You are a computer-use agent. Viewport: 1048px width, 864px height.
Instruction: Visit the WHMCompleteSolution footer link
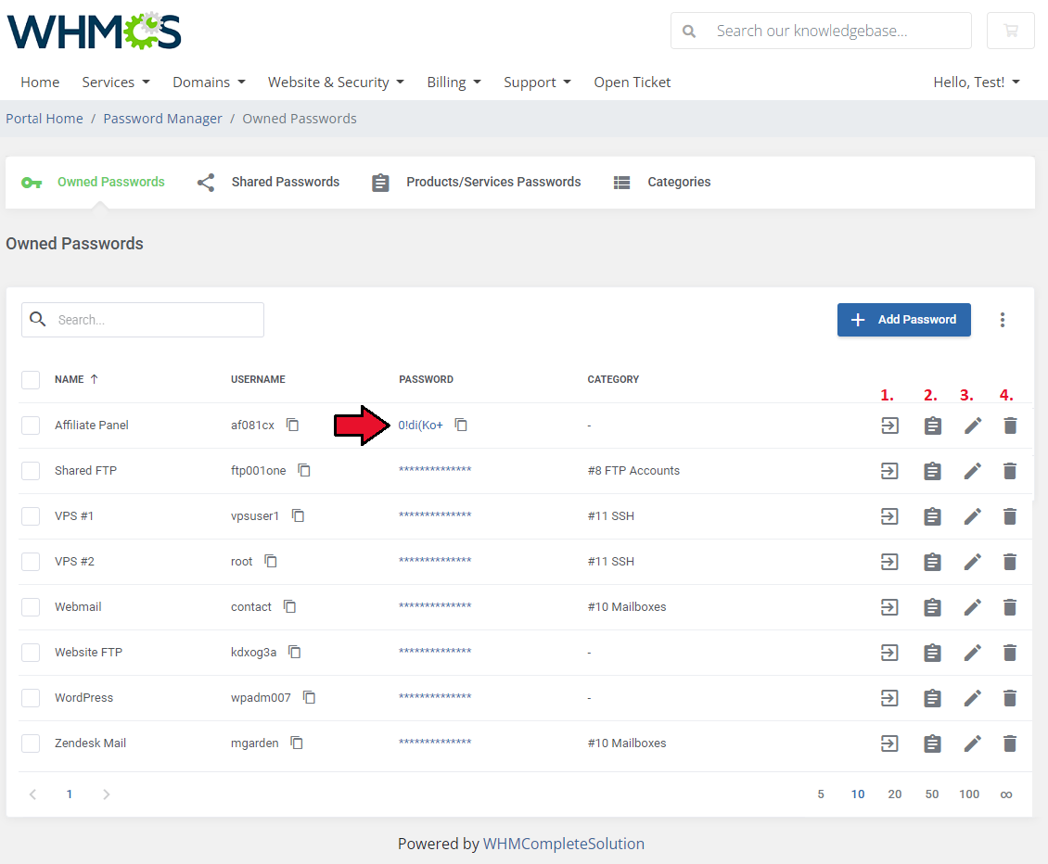point(564,844)
